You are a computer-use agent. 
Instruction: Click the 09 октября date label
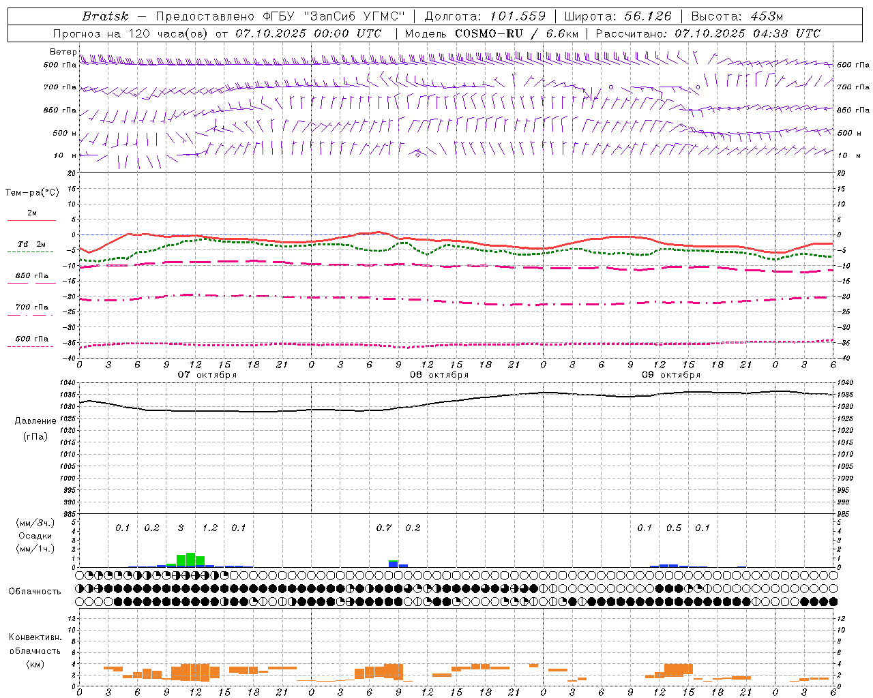(671, 375)
